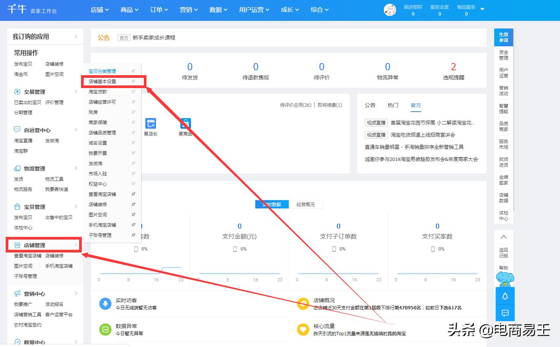560x347 pixels.
Task: Open 体检中心 from the right sidebar
Action: coord(503,216)
